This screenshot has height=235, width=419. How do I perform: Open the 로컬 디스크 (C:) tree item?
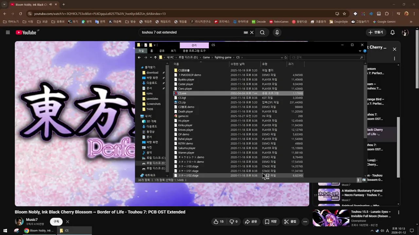tap(156, 158)
